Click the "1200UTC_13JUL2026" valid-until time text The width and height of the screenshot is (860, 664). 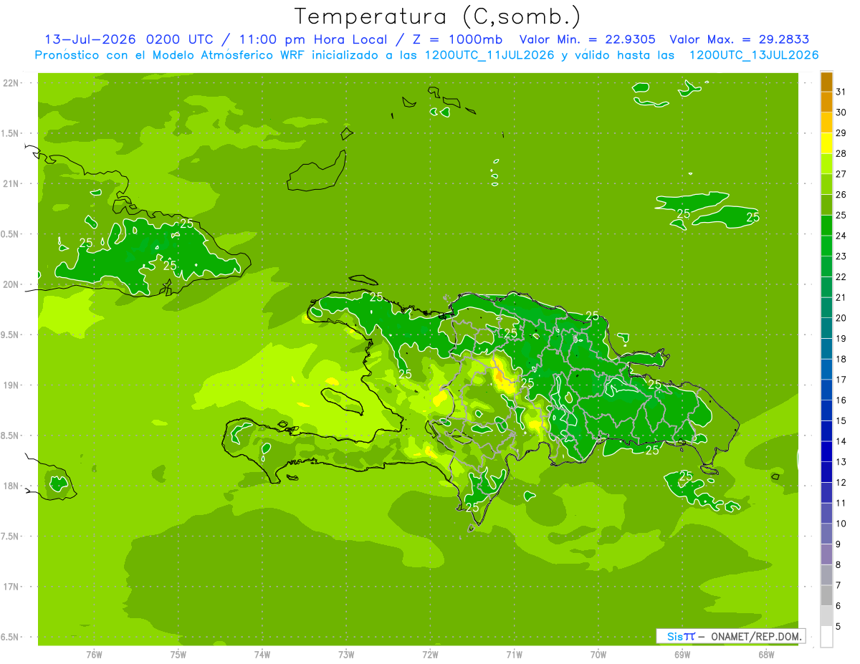(x=754, y=54)
